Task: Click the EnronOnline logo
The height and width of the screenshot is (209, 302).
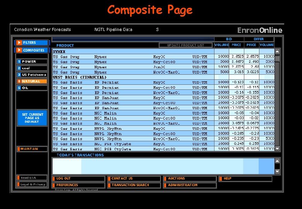Action: [260, 30]
